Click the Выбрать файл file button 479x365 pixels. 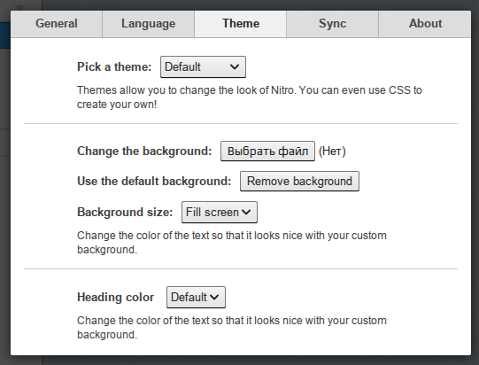coord(267,151)
